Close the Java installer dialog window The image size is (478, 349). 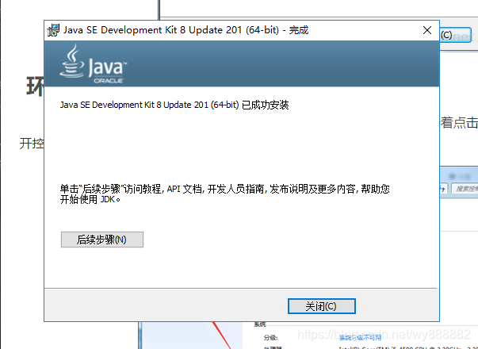click(x=427, y=30)
